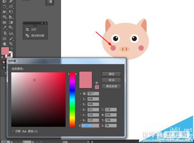Select the Mesh tool

coord(5,23)
